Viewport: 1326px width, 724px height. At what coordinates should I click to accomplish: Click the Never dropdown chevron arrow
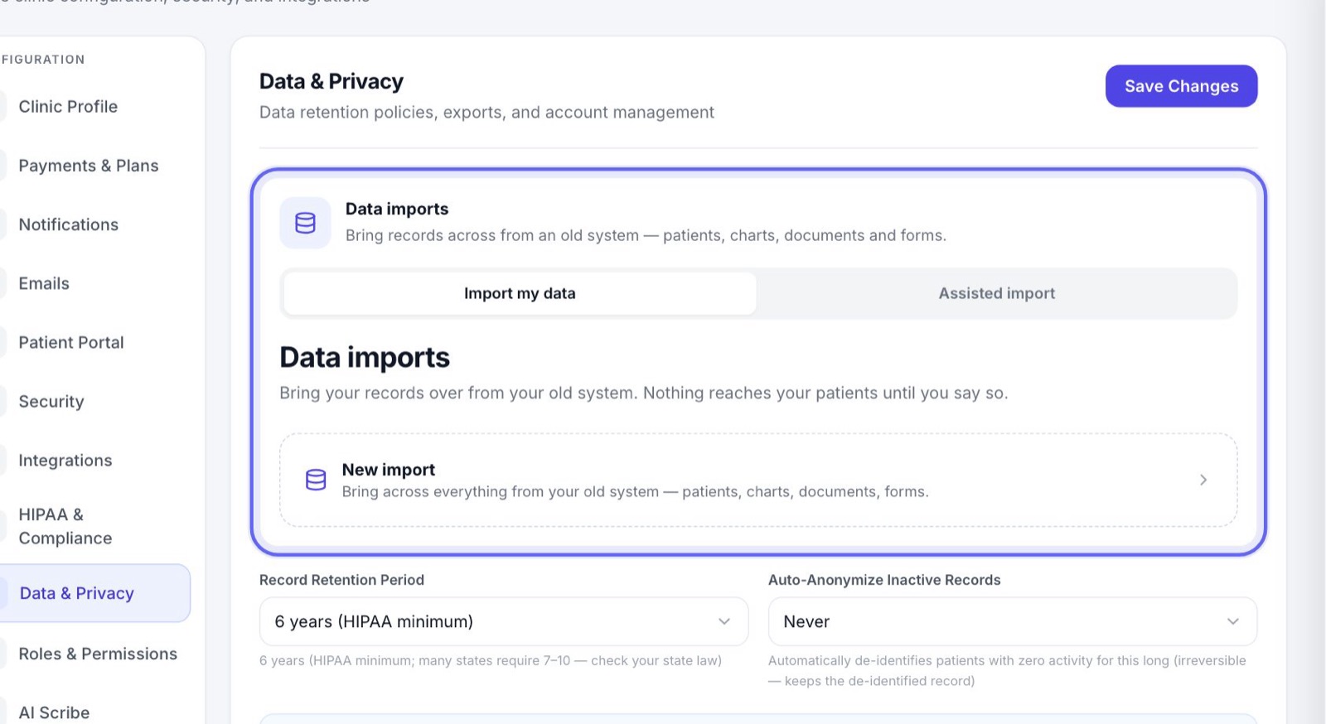1232,621
